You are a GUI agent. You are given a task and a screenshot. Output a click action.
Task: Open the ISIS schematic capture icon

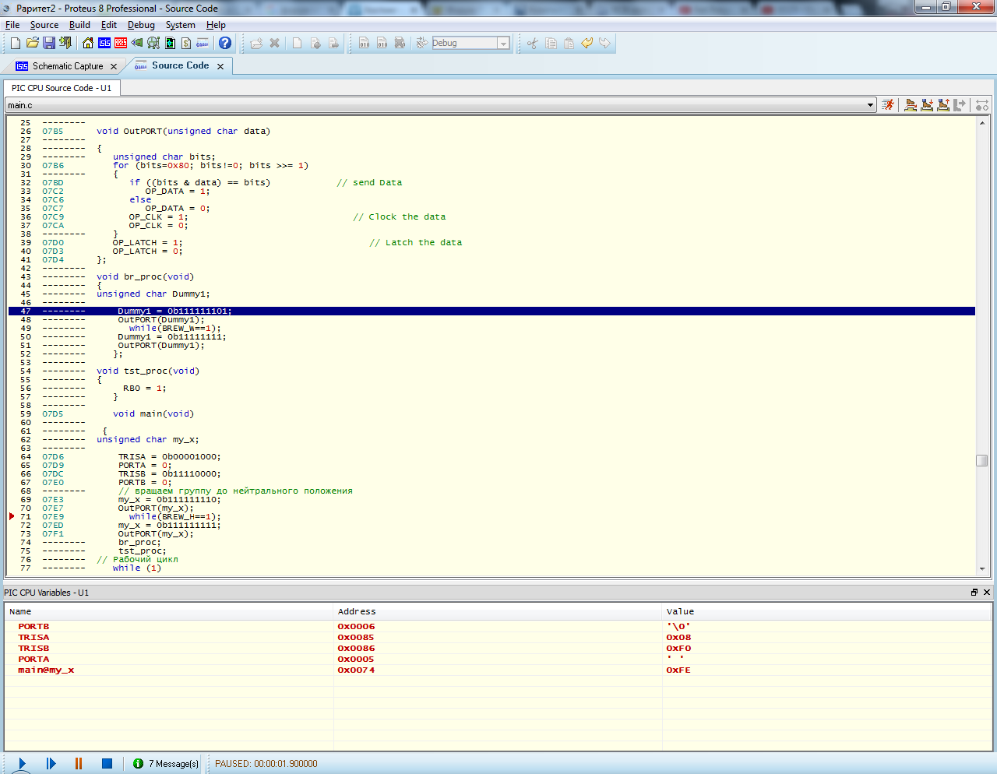(104, 43)
